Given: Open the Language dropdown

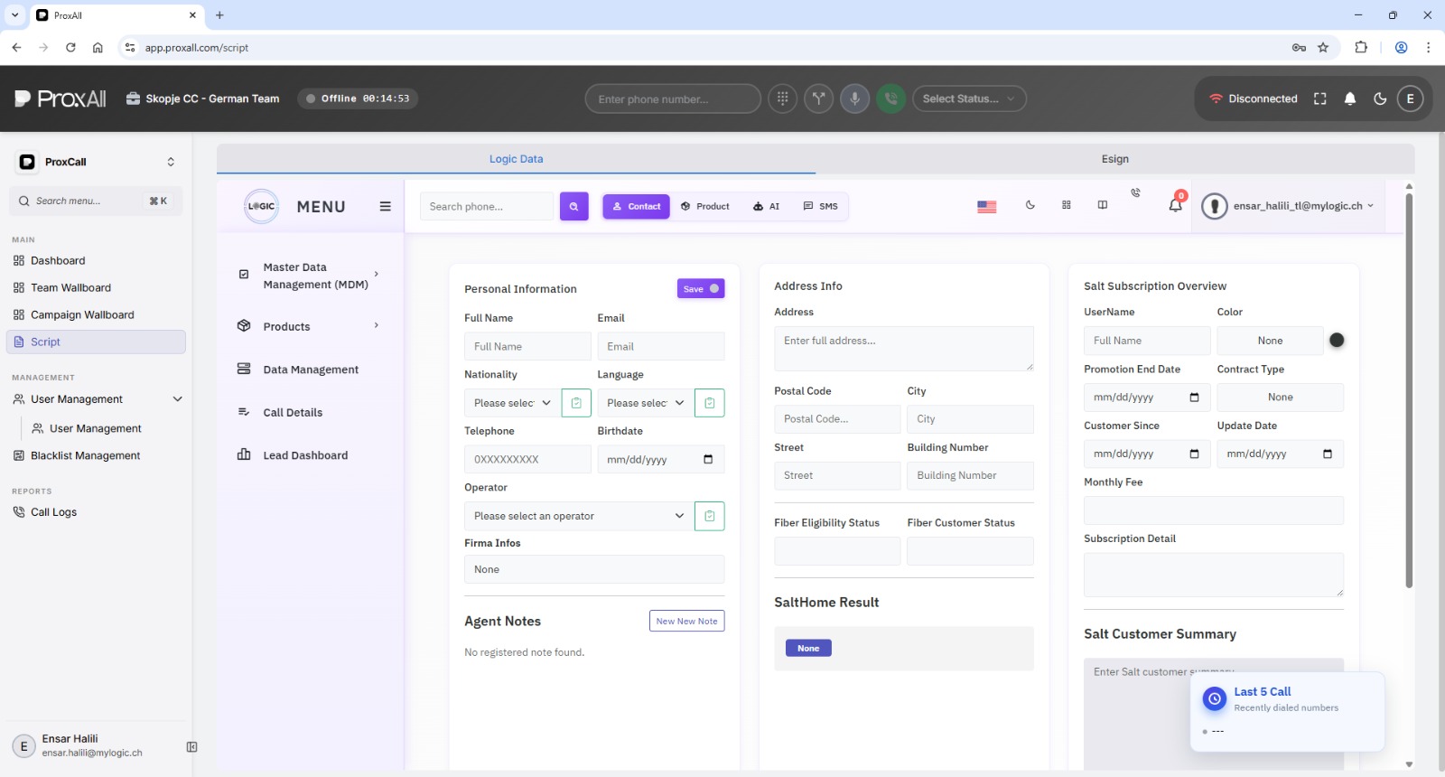Looking at the screenshot, I should tap(645, 403).
